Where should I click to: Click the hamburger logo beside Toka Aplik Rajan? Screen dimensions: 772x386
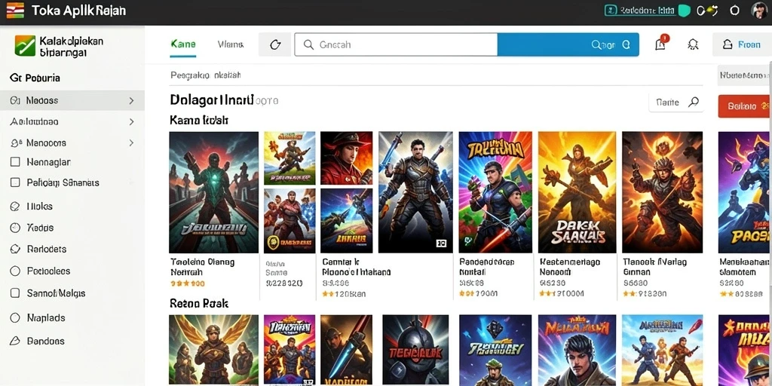(15, 11)
